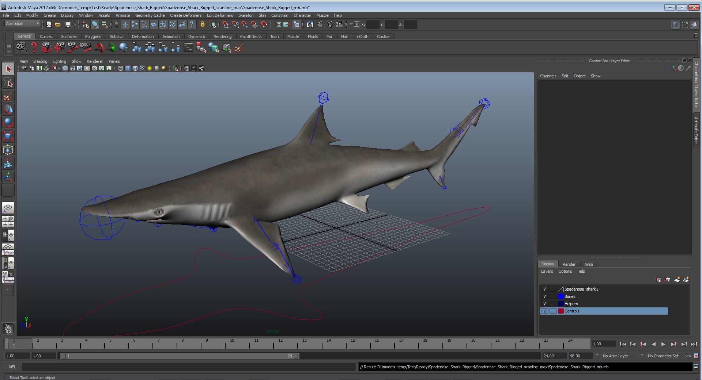
Task: Go to start of playback range
Action: [623, 344]
